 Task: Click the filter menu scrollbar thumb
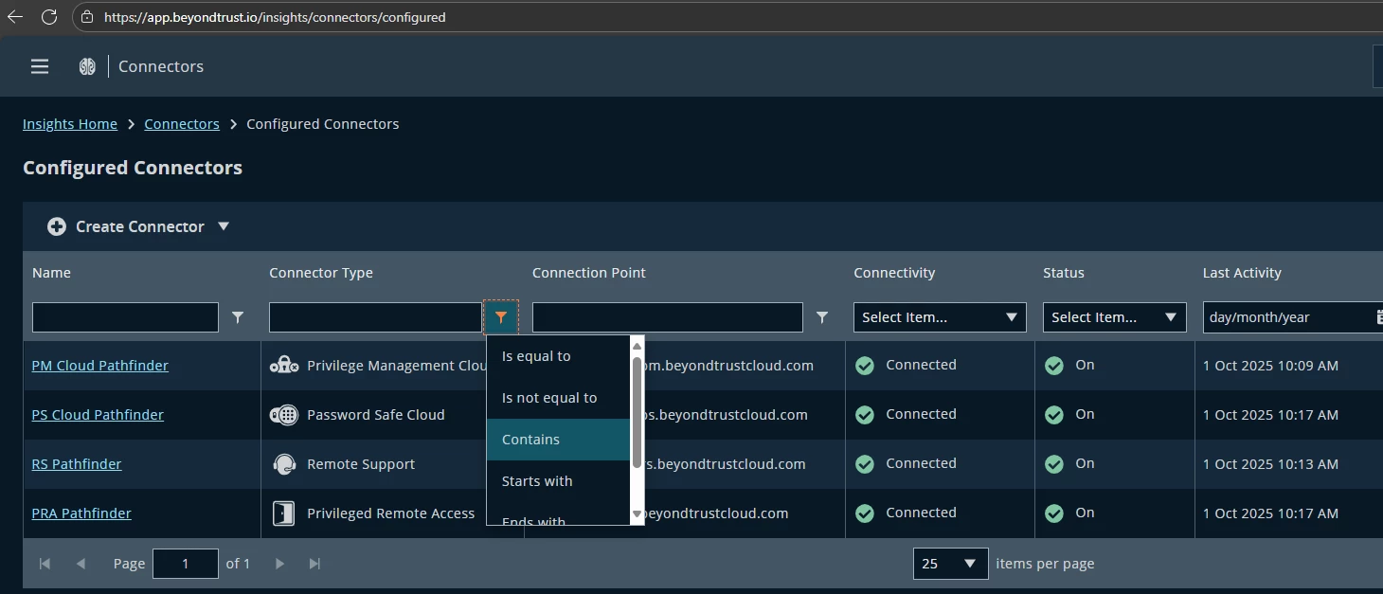coord(638,410)
